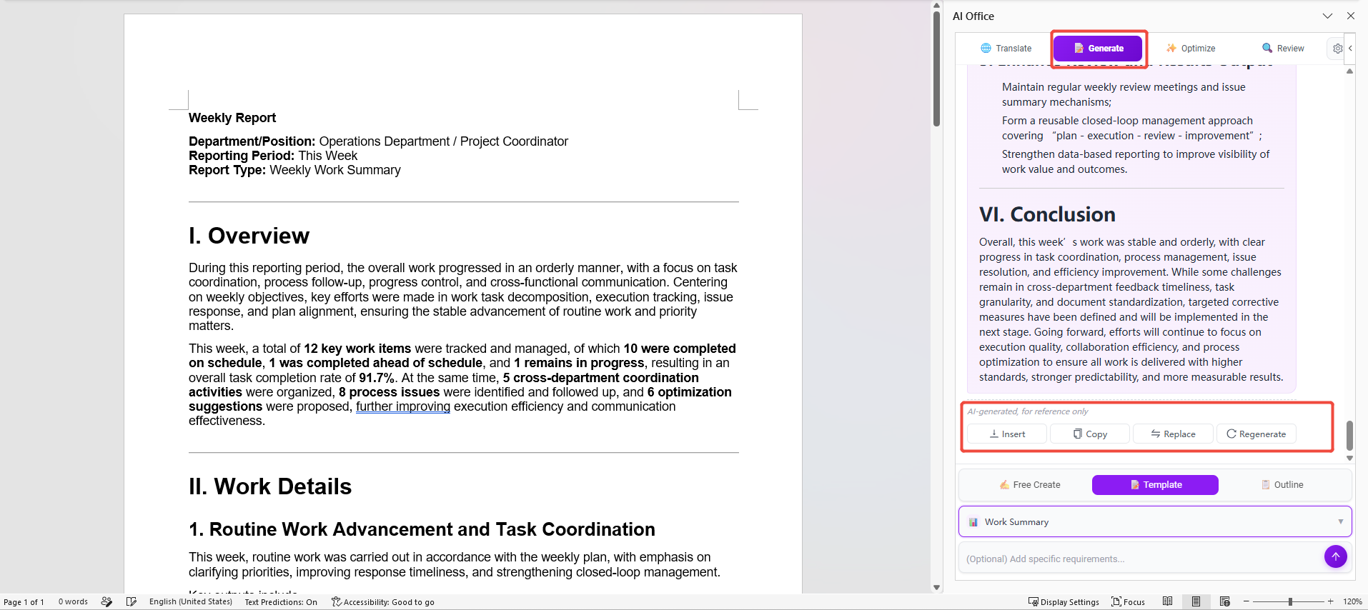The height and width of the screenshot is (610, 1368).
Task: Send request with the purple arrow button
Action: [x=1336, y=556]
